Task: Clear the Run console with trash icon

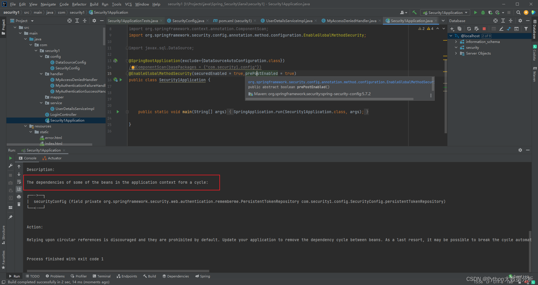Action: pyautogui.click(x=19, y=204)
